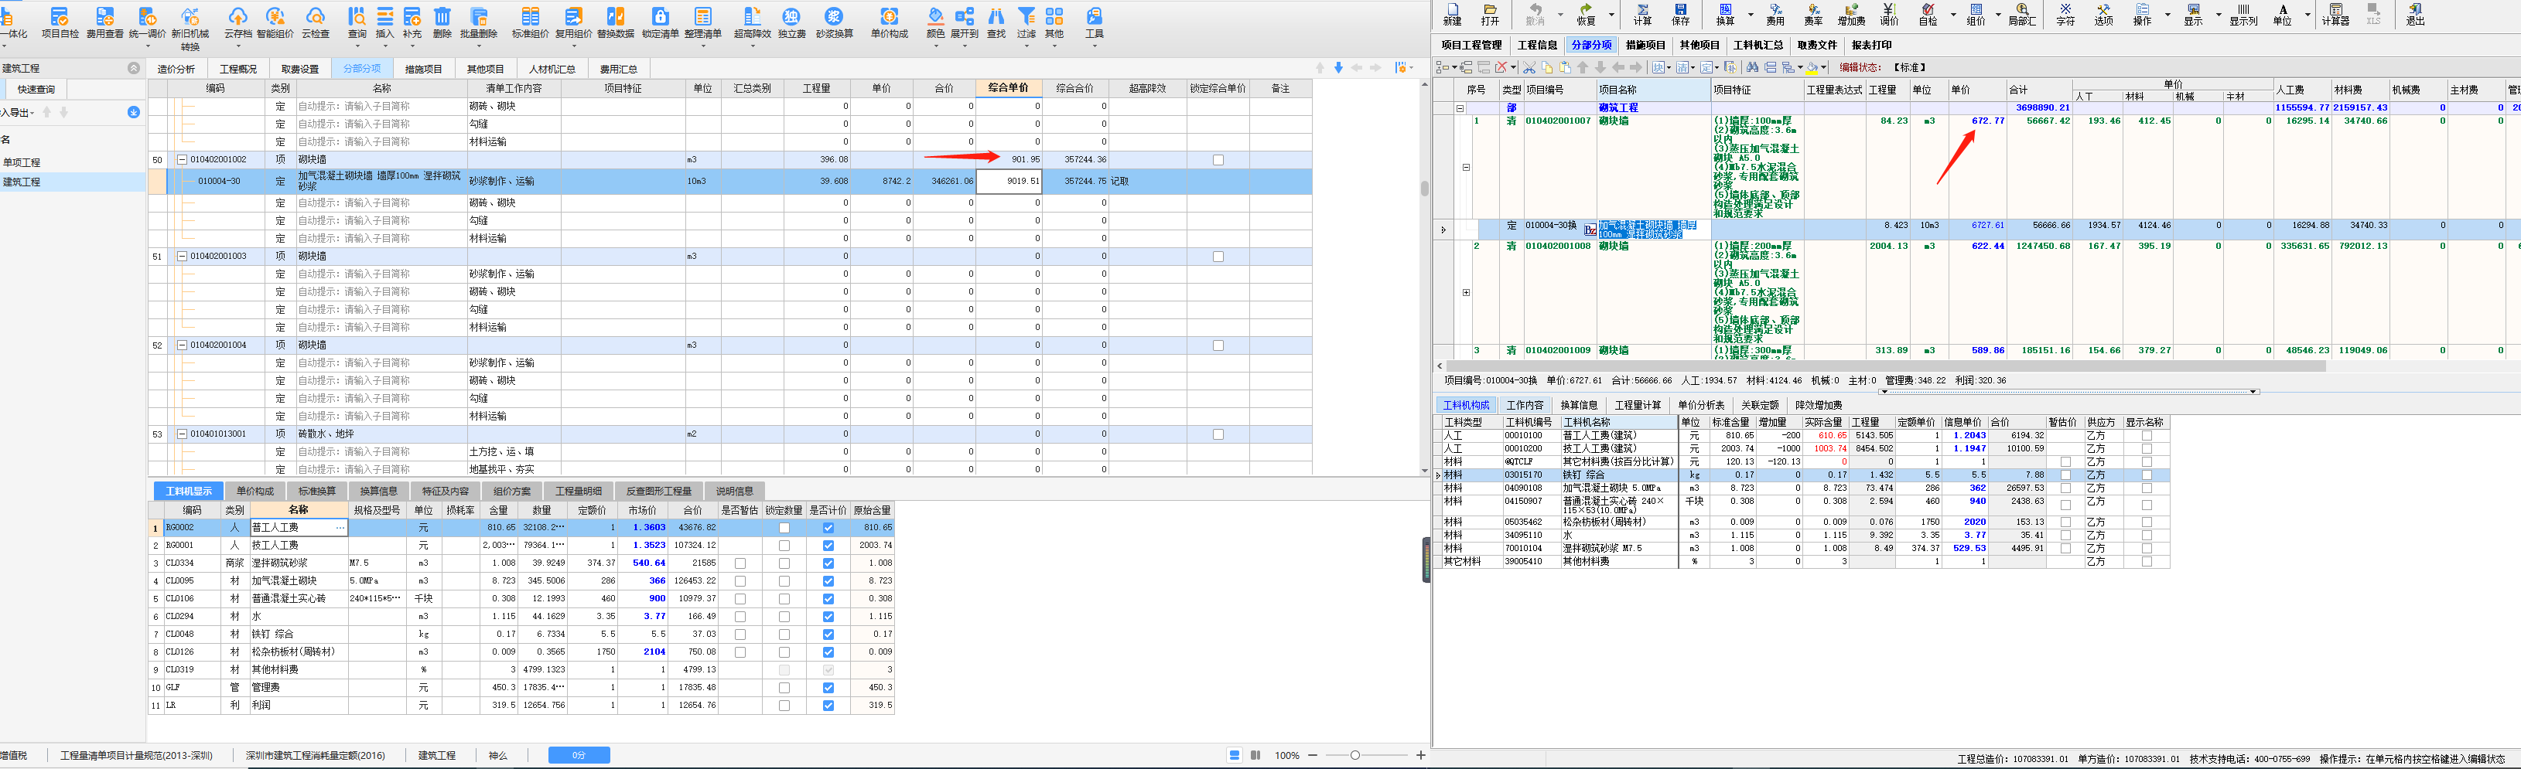The width and height of the screenshot is (2521, 769).
Task: Click vertical scrollbar thumb of left list
Action: [1424, 189]
